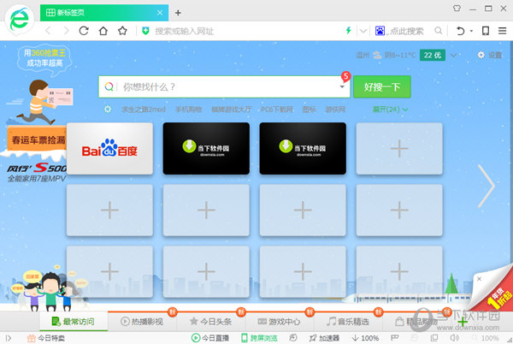Reload the current page
Viewport: 513px width, 344px height.
tap(84, 31)
